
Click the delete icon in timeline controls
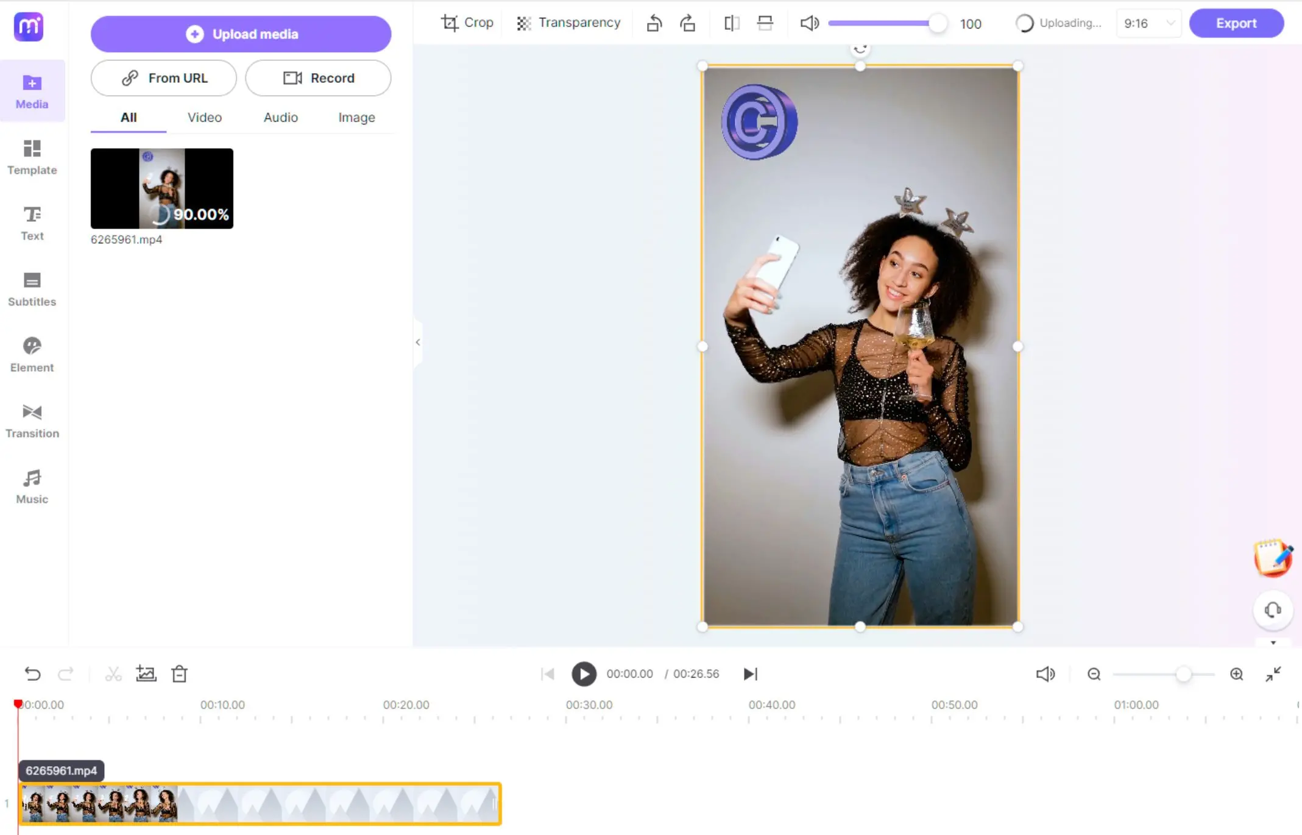179,673
